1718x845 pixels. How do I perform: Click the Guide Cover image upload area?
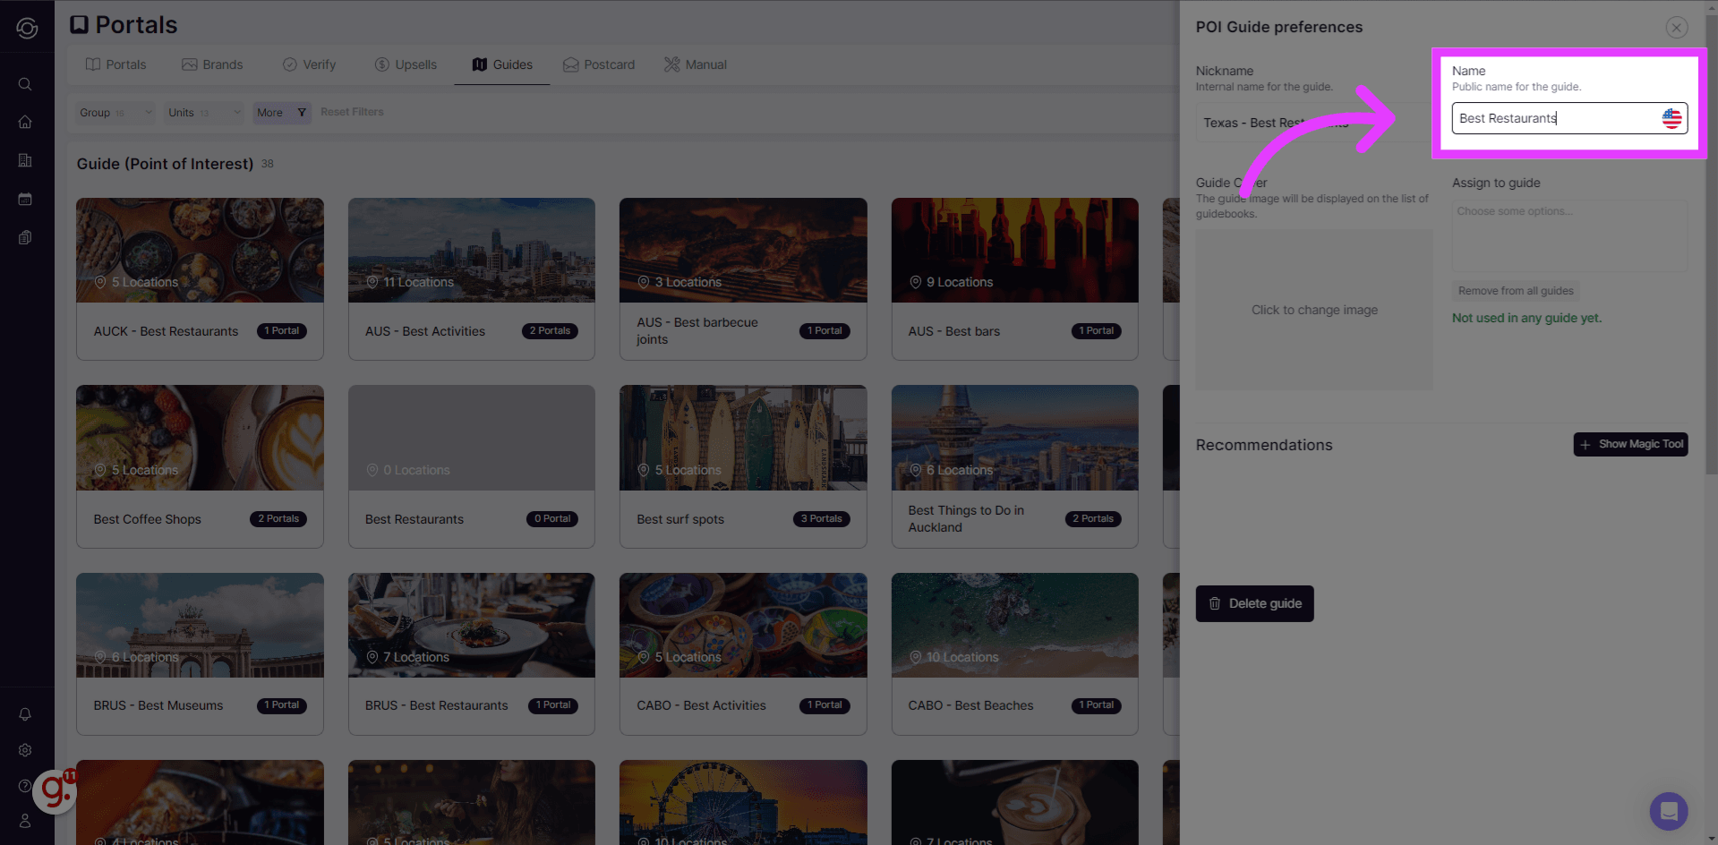[x=1314, y=309]
